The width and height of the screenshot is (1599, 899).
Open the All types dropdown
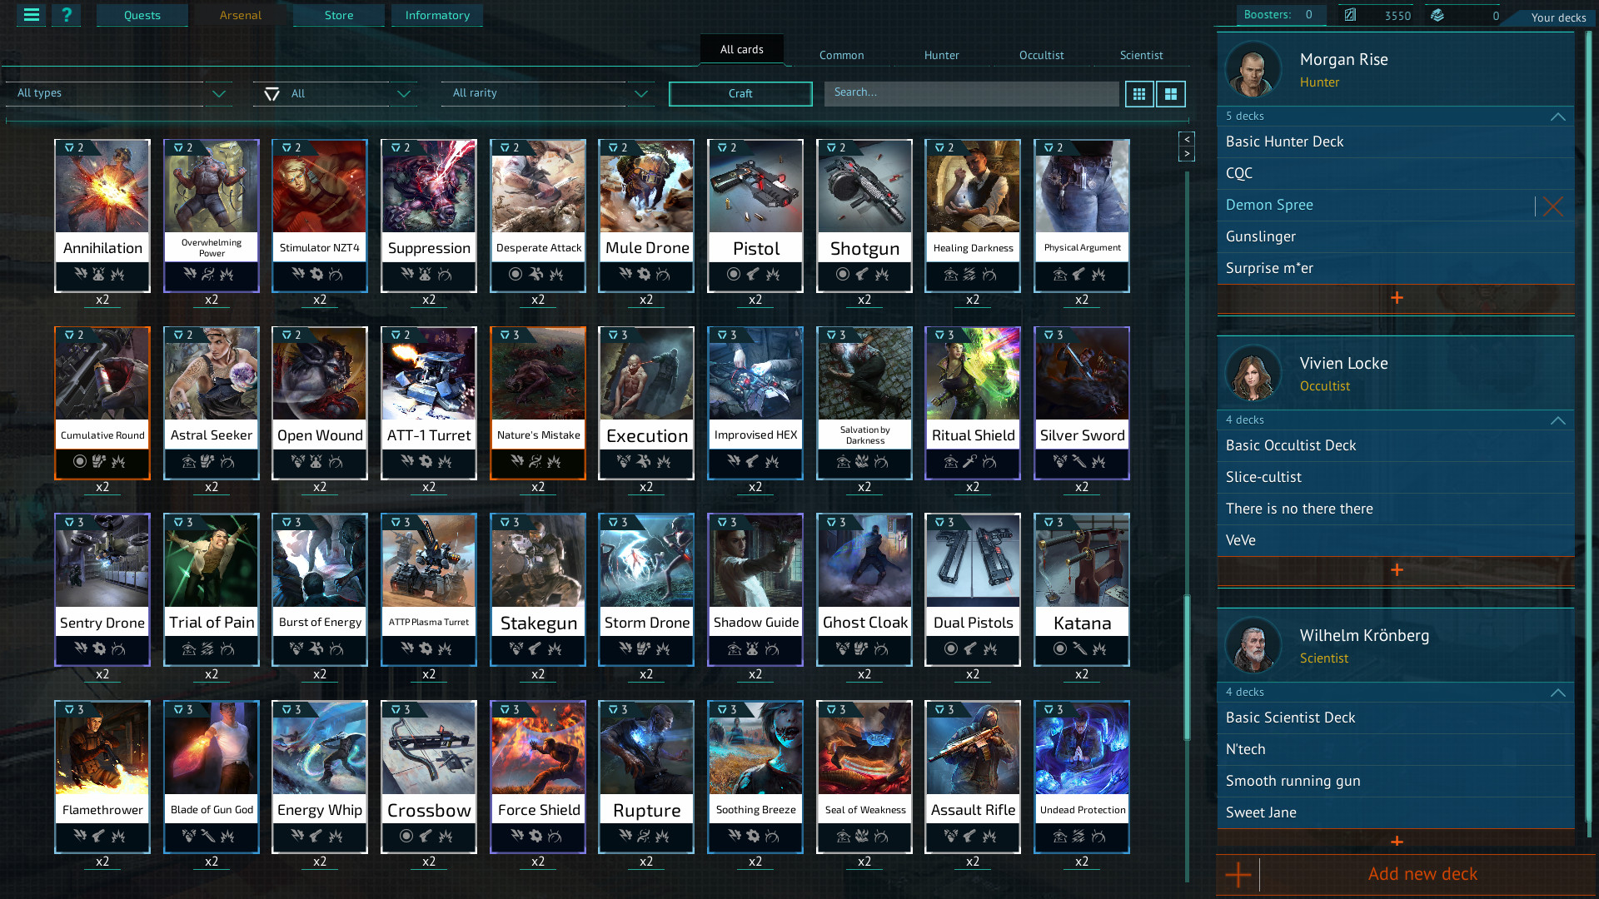(x=119, y=93)
